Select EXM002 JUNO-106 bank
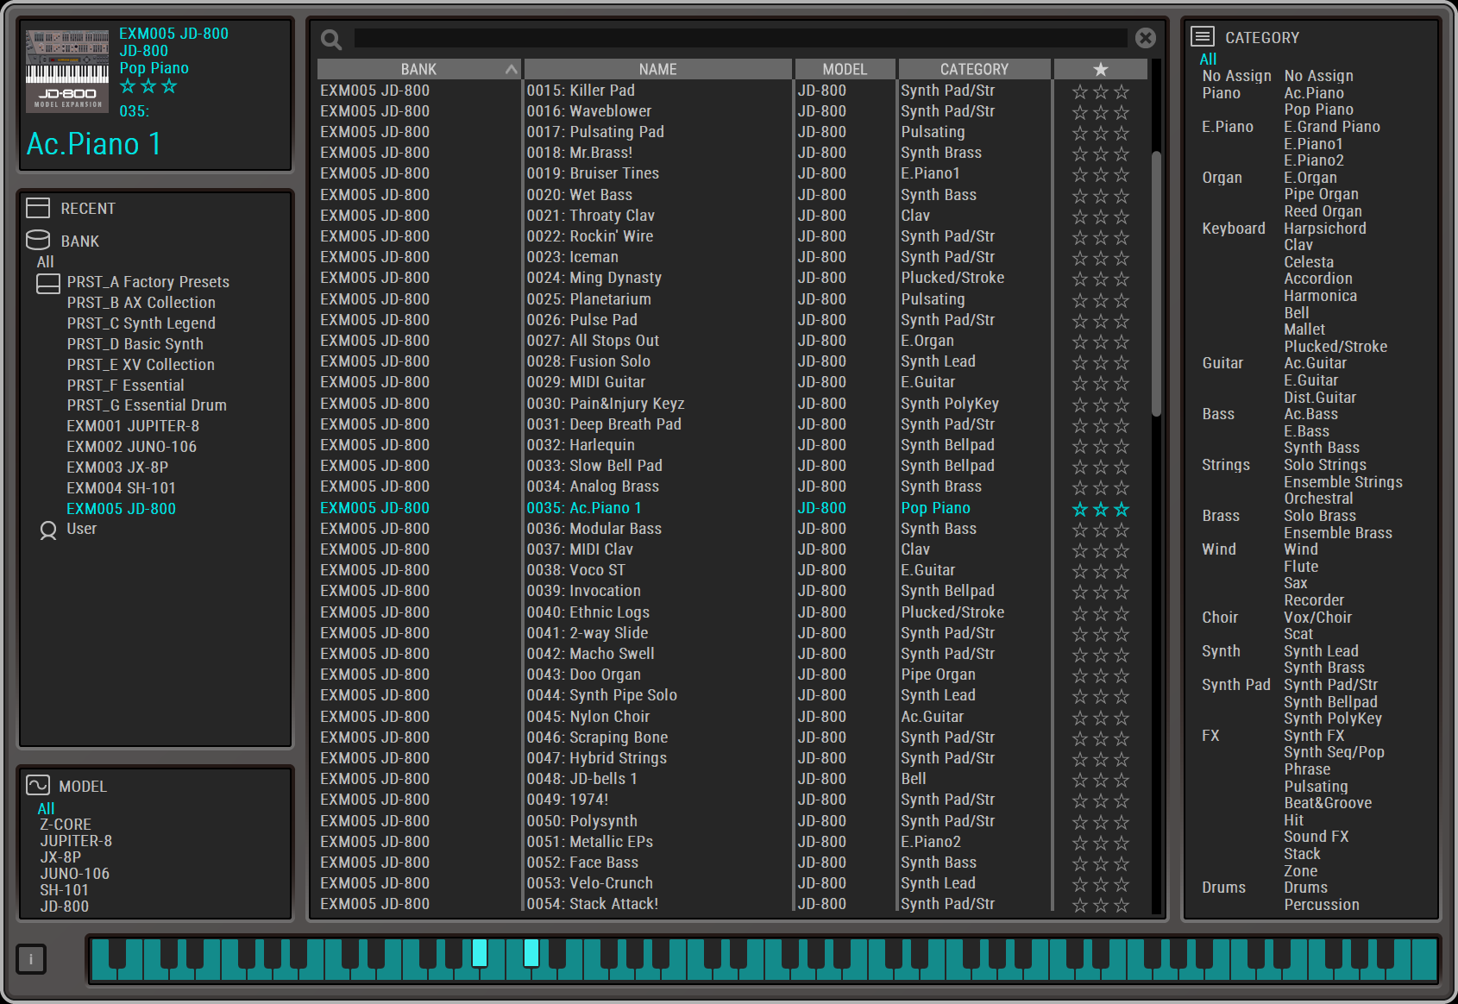This screenshot has width=1458, height=1004. (x=131, y=447)
